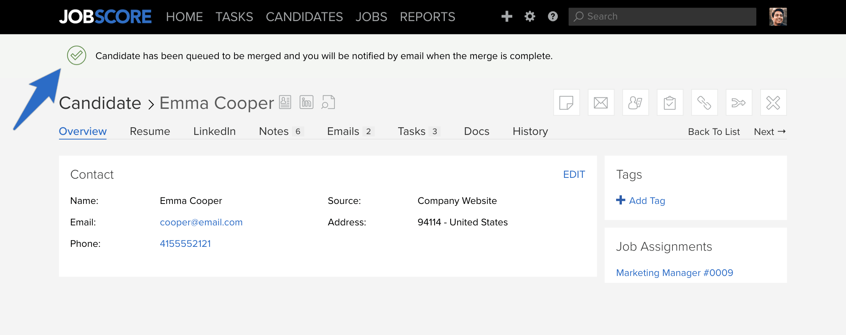
Task: Open CANDIDATES in navigation bar
Action: click(x=304, y=17)
